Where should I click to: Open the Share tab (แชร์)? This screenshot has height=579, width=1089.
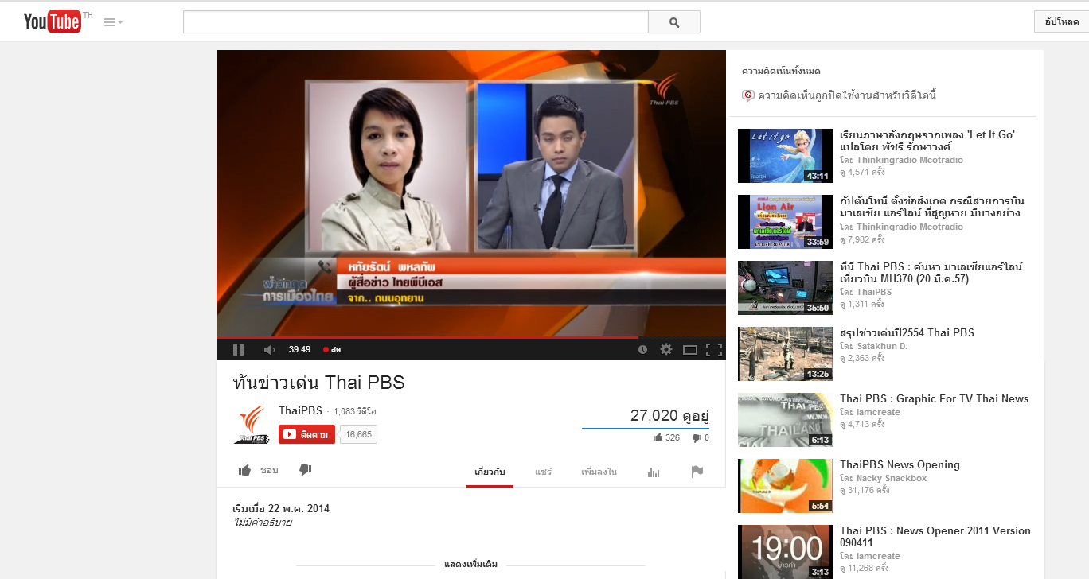tap(544, 472)
